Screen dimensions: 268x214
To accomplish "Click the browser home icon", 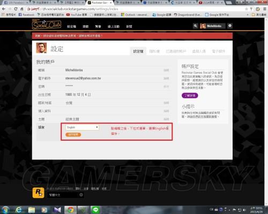I will coord(22,9).
